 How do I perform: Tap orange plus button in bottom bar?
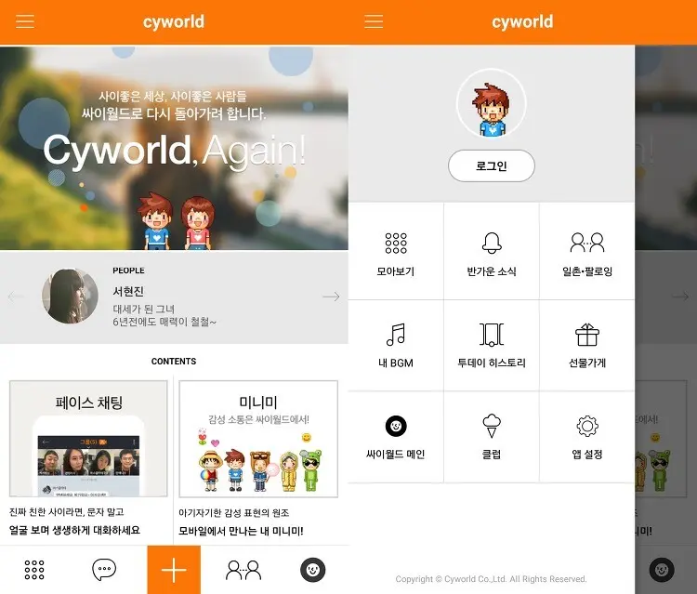[x=174, y=570]
